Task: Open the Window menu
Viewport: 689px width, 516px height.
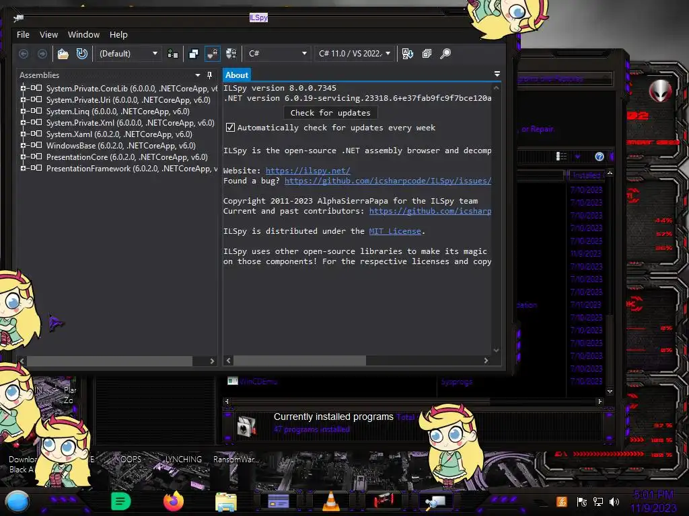Action: [83, 35]
